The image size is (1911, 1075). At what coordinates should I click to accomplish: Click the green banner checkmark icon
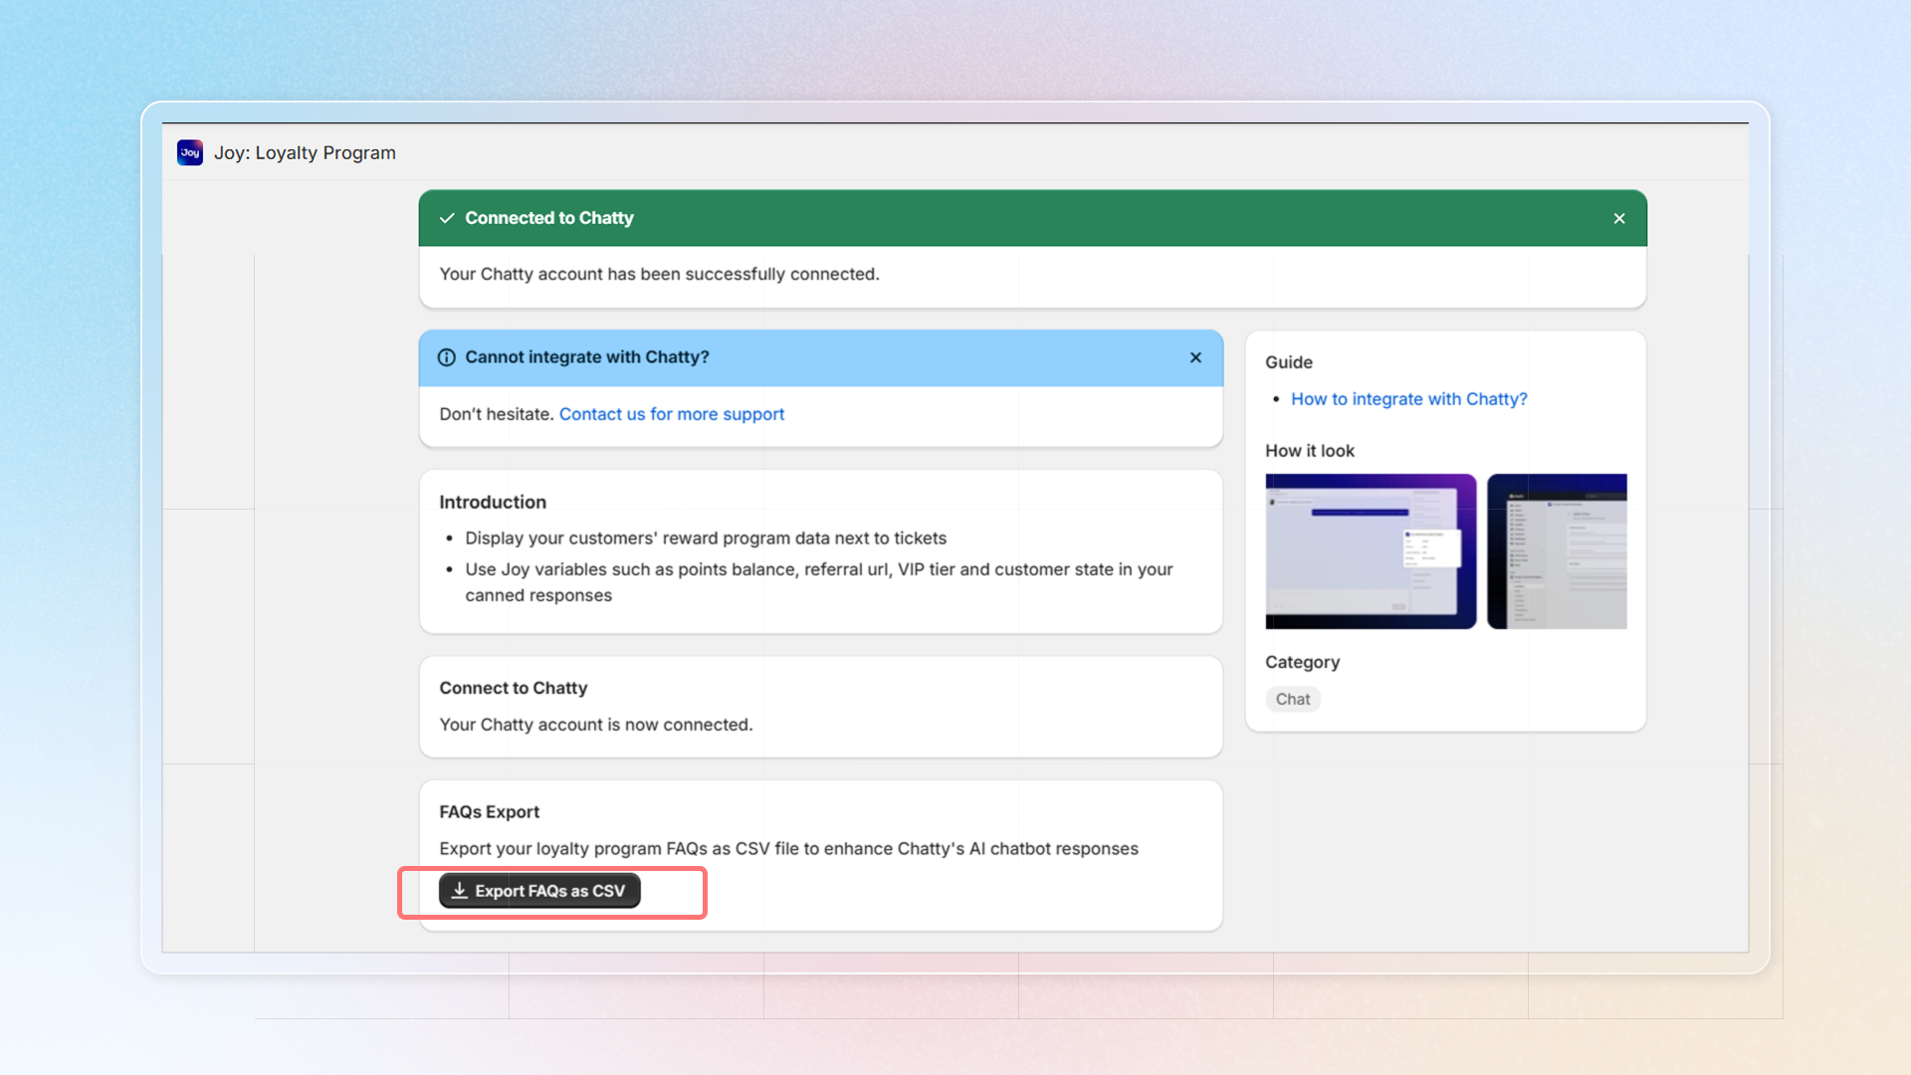click(447, 218)
